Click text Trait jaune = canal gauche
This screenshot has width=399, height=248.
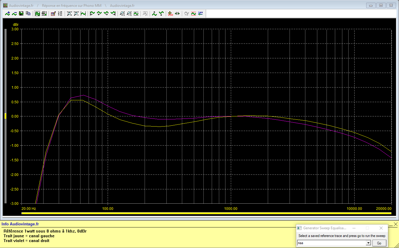click(x=29, y=236)
